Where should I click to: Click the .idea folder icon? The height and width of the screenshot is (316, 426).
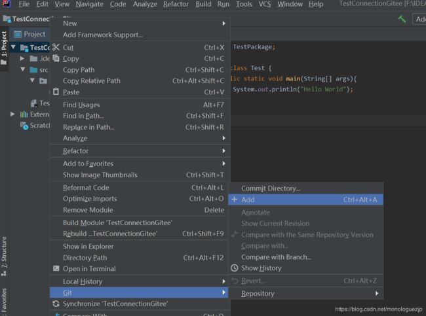click(33, 59)
